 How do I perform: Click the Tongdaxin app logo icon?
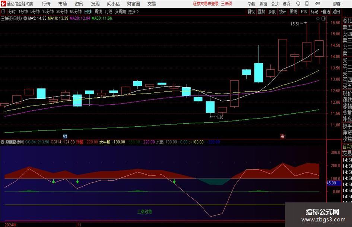click(x=3, y=4)
